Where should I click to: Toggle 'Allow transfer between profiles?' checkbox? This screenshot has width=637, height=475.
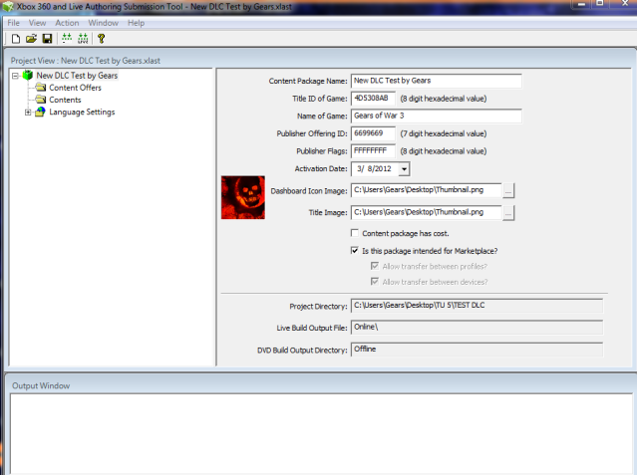pos(374,266)
